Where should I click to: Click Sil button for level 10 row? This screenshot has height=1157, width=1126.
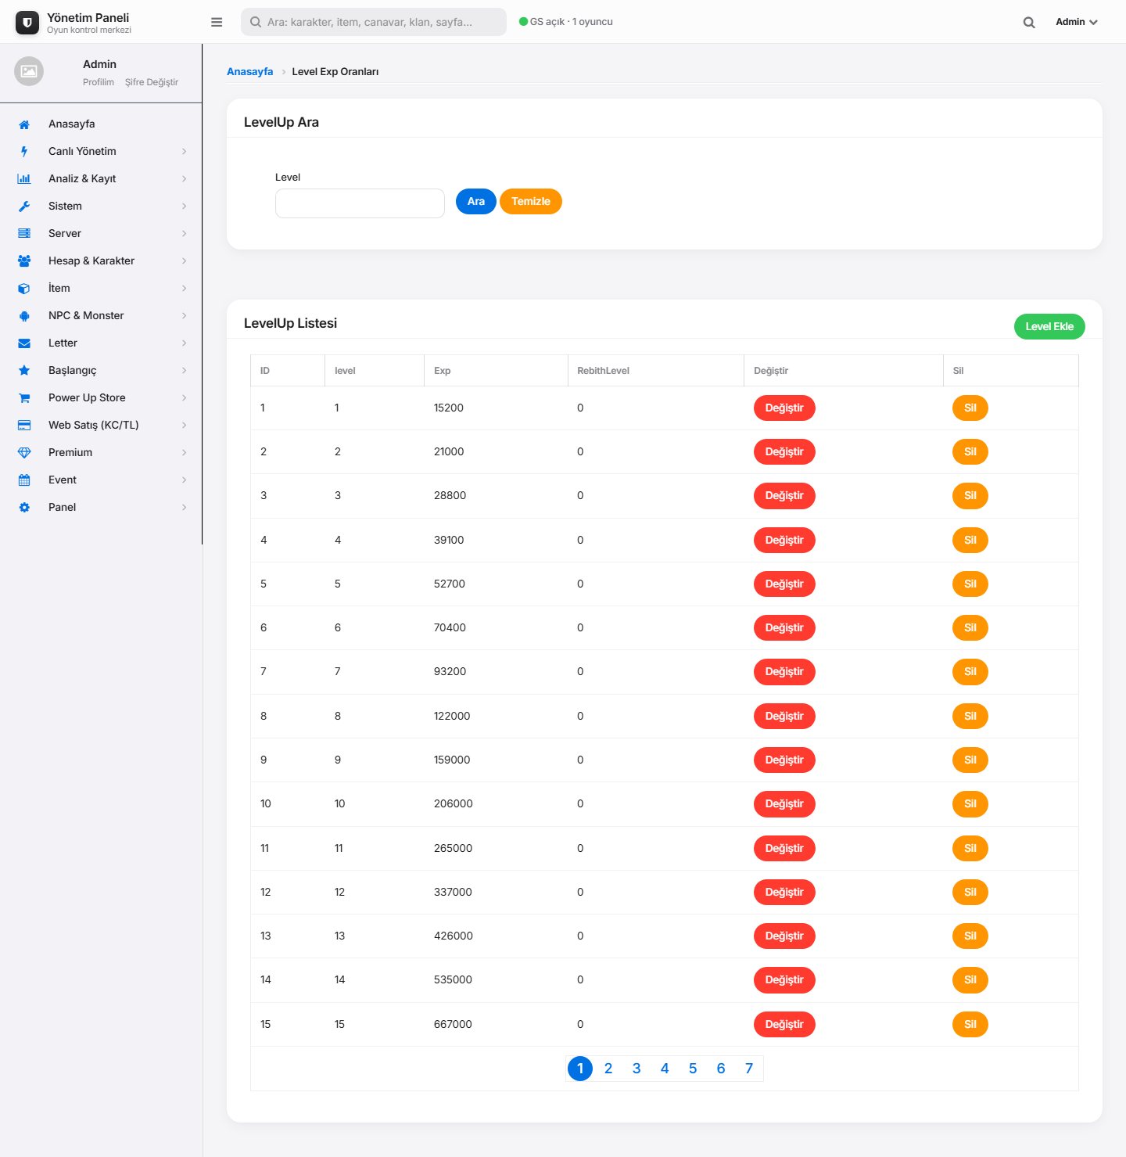(x=970, y=804)
